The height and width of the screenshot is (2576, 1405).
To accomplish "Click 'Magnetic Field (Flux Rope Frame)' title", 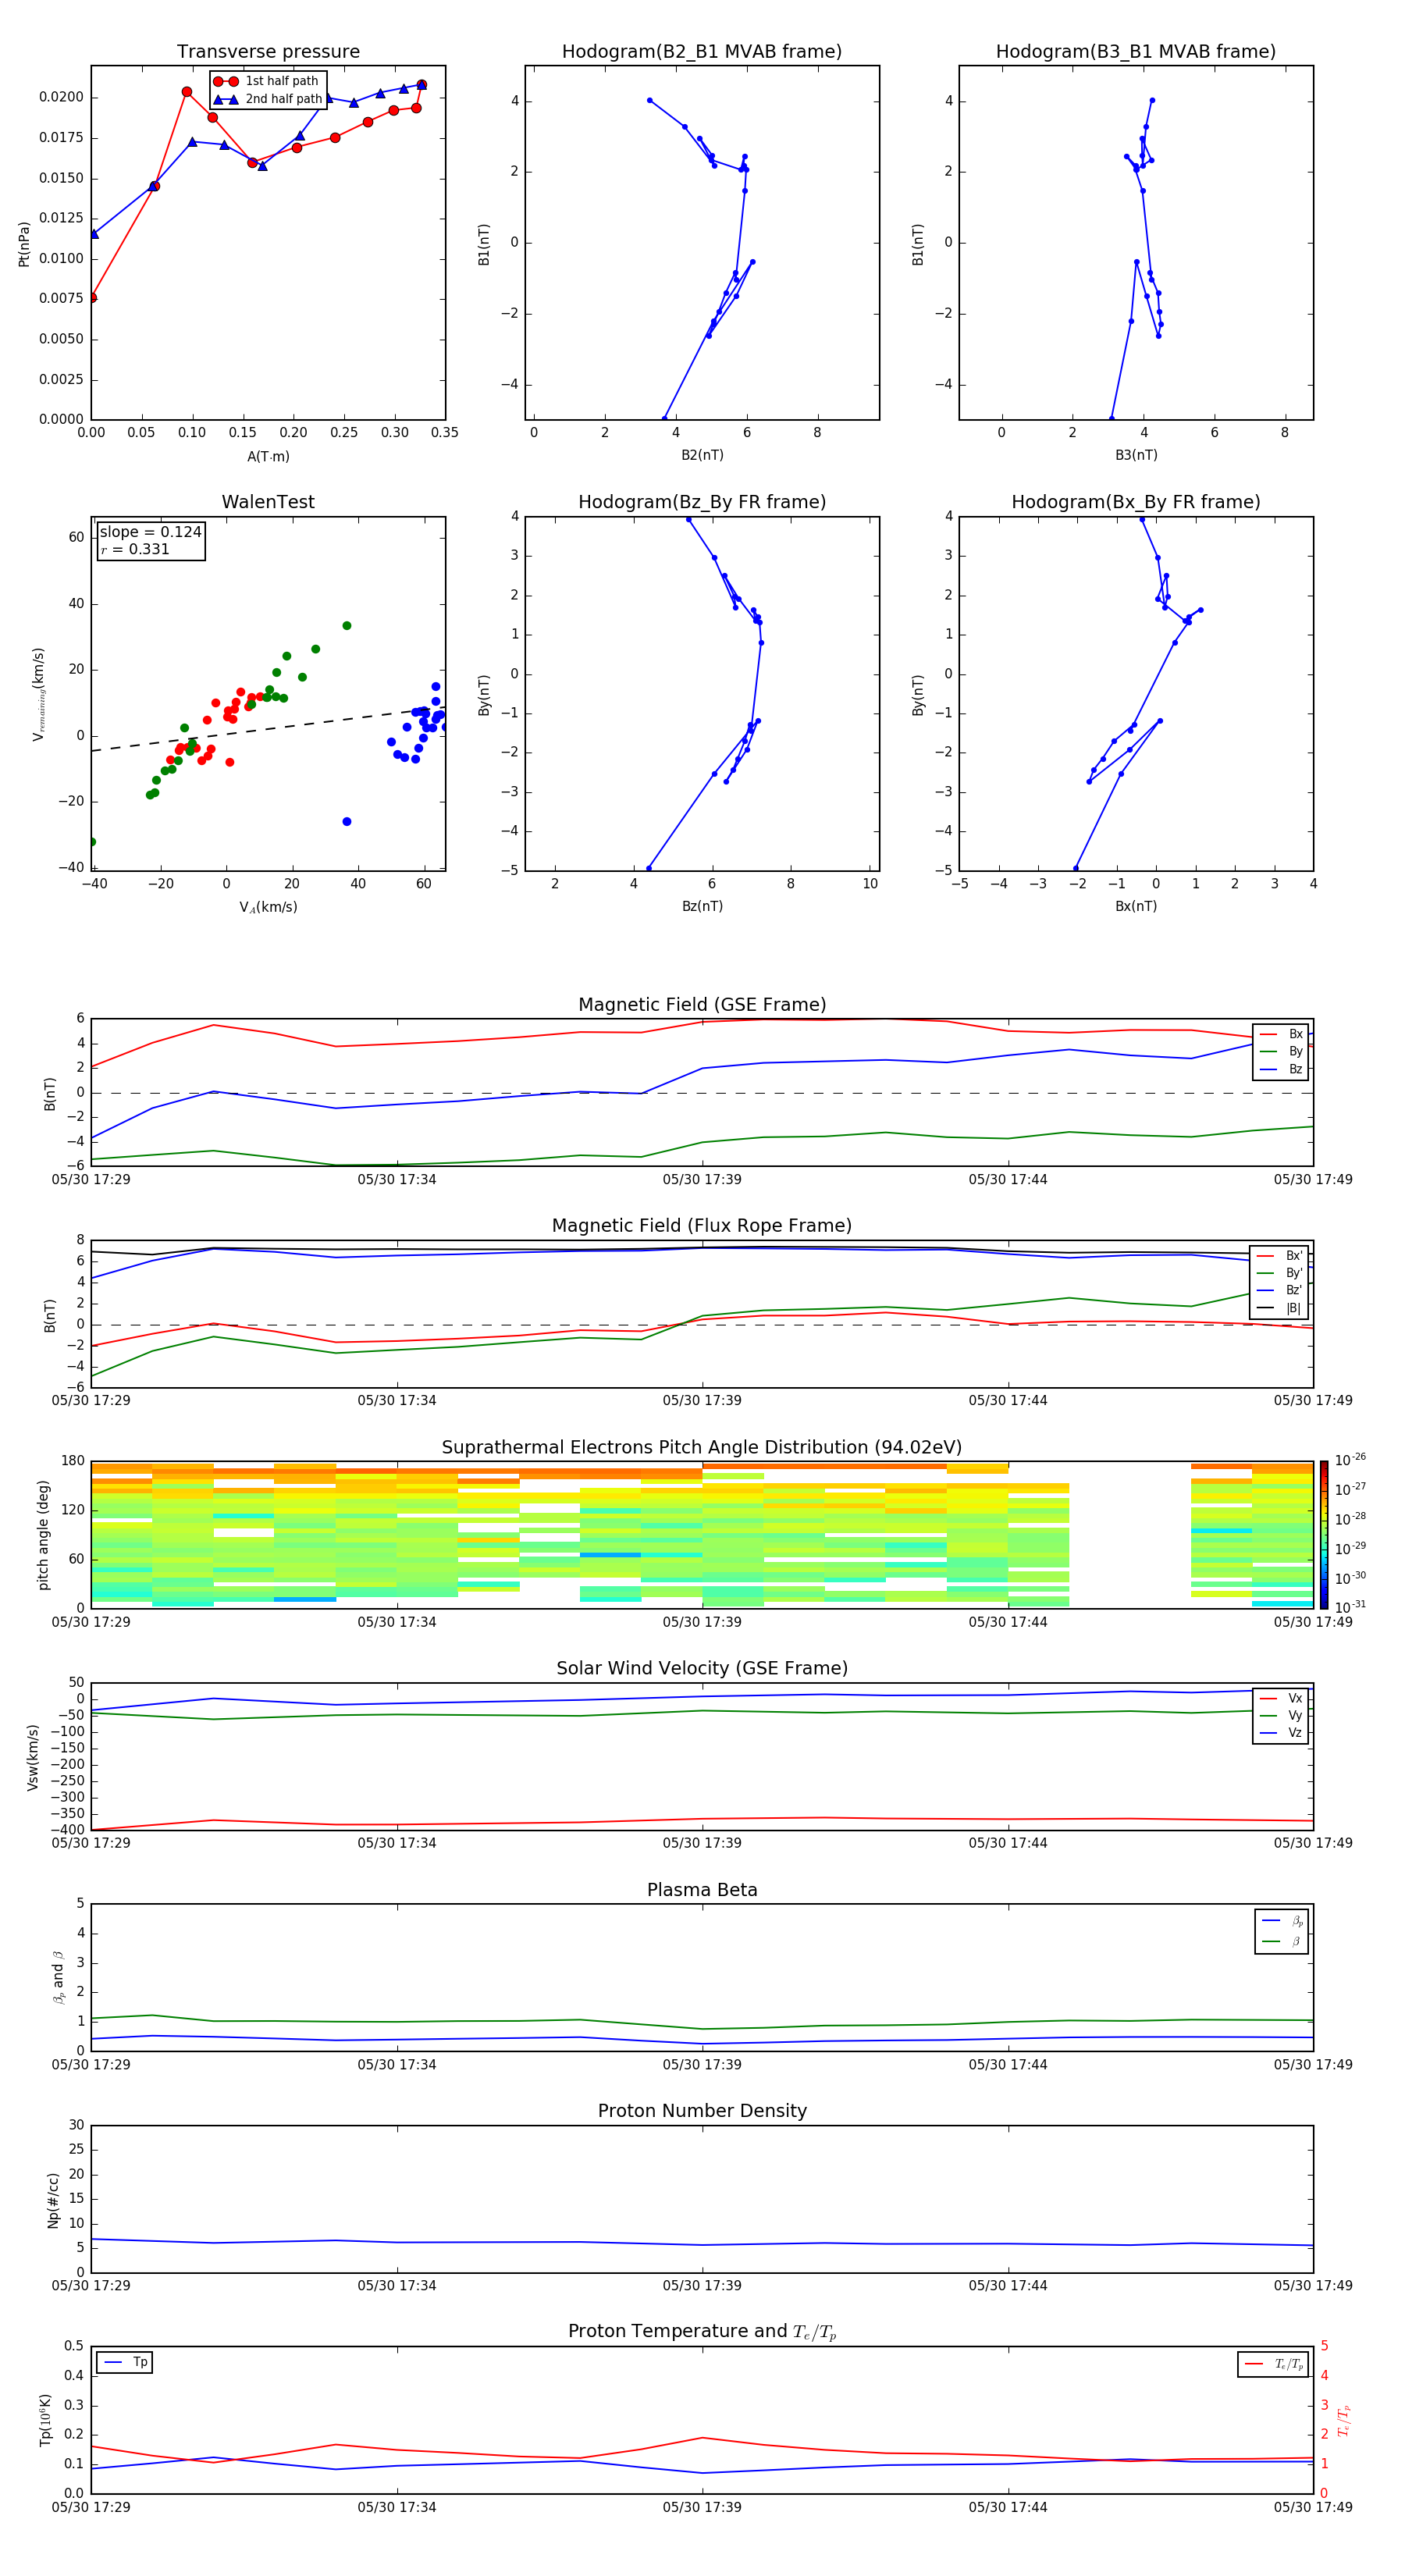I will click(702, 1226).
